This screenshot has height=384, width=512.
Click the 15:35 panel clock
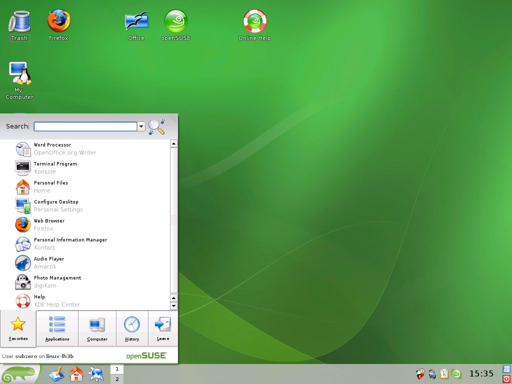(x=481, y=373)
